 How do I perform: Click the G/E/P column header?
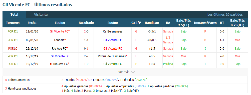136,23
